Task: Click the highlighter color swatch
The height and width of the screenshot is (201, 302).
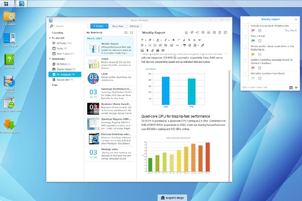Action: 166,40
